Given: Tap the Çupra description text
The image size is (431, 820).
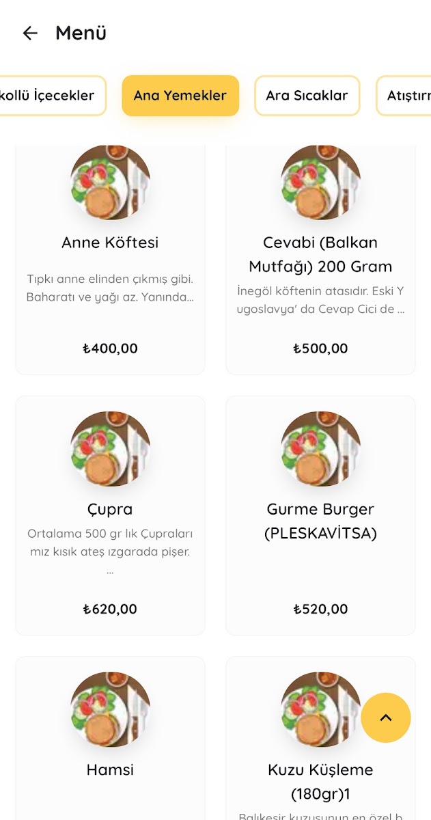Looking at the screenshot, I should click(x=110, y=543).
